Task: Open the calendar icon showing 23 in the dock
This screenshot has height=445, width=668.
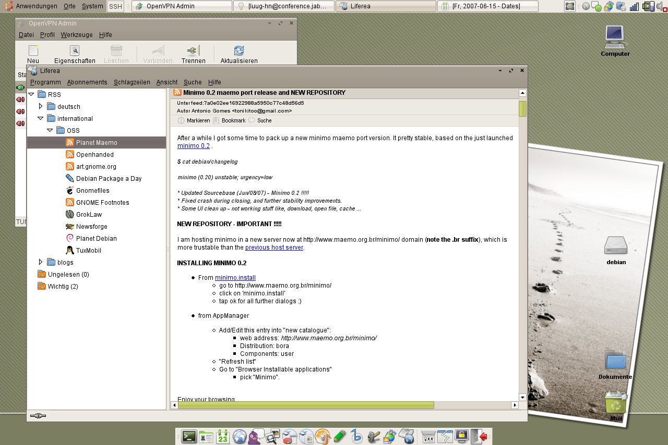Action: pyautogui.click(x=223, y=437)
